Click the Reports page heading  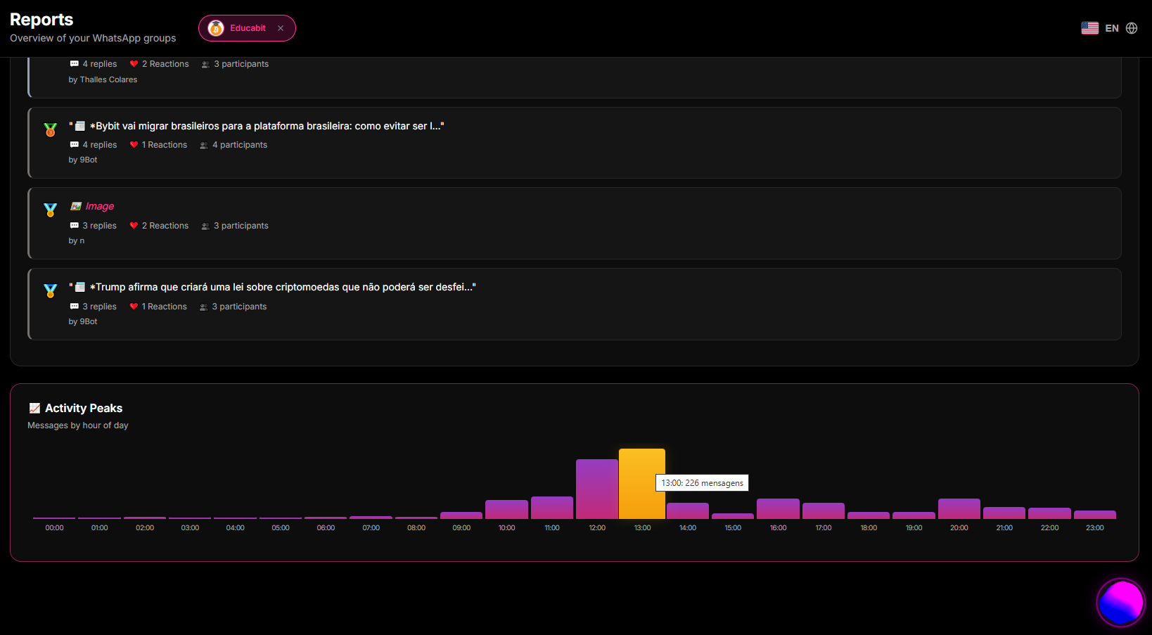point(41,20)
